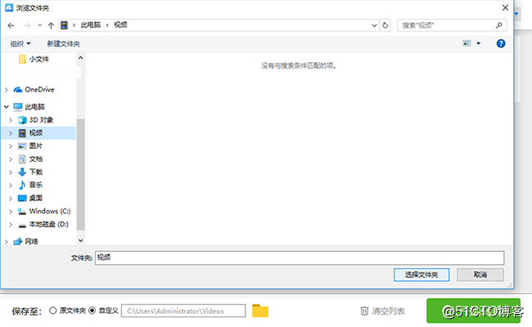Click the save path field showing Videos
Screen dimensions: 532x327
[x=183, y=311]
